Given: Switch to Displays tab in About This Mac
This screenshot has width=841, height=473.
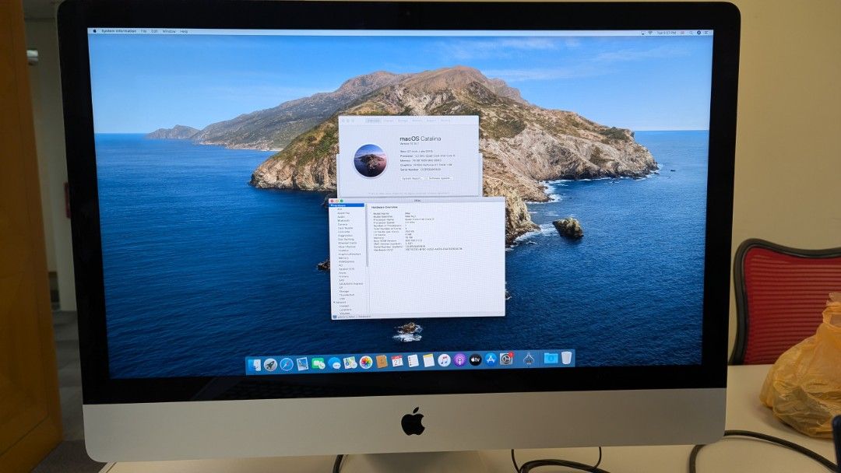Looking at the screenshot, I should [389, 121].
